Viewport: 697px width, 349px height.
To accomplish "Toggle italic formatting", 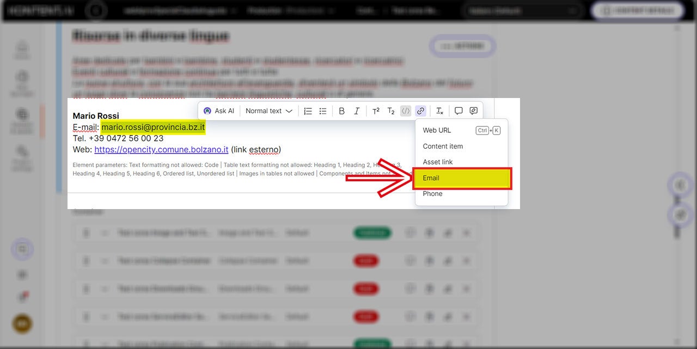I will (357, 111).
